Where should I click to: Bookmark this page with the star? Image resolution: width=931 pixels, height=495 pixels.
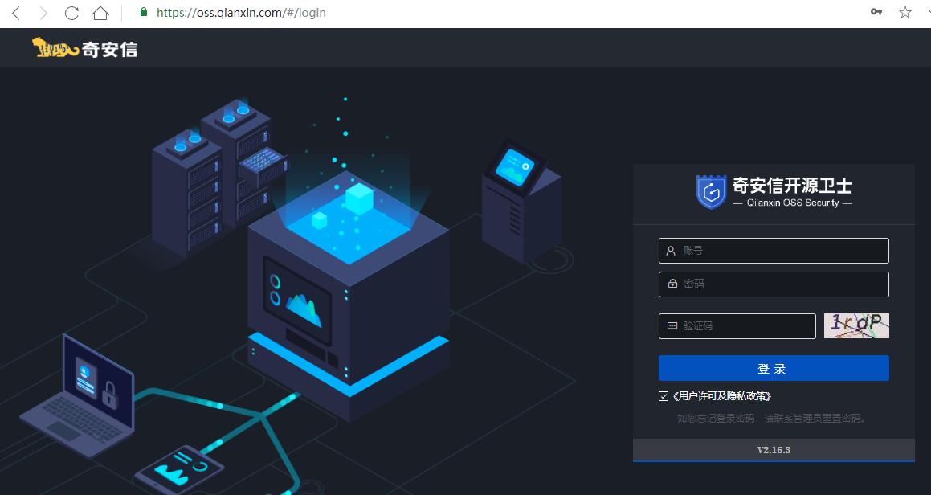905,12
